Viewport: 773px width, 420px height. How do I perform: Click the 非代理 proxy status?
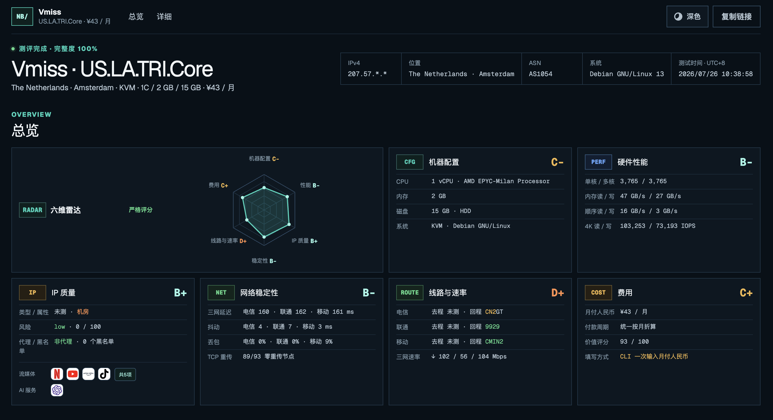(x=63, y=341)
